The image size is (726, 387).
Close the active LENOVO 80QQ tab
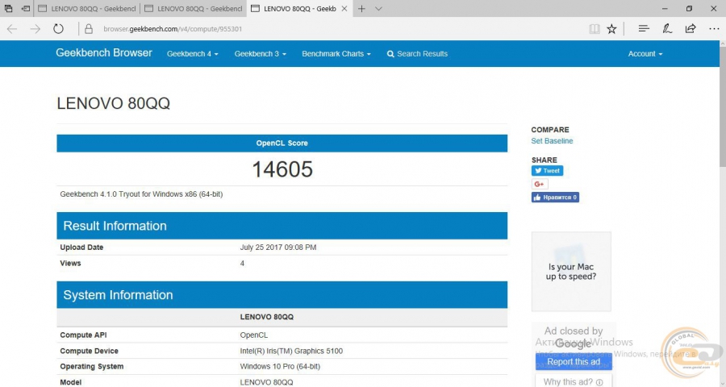tap(344, 8)
